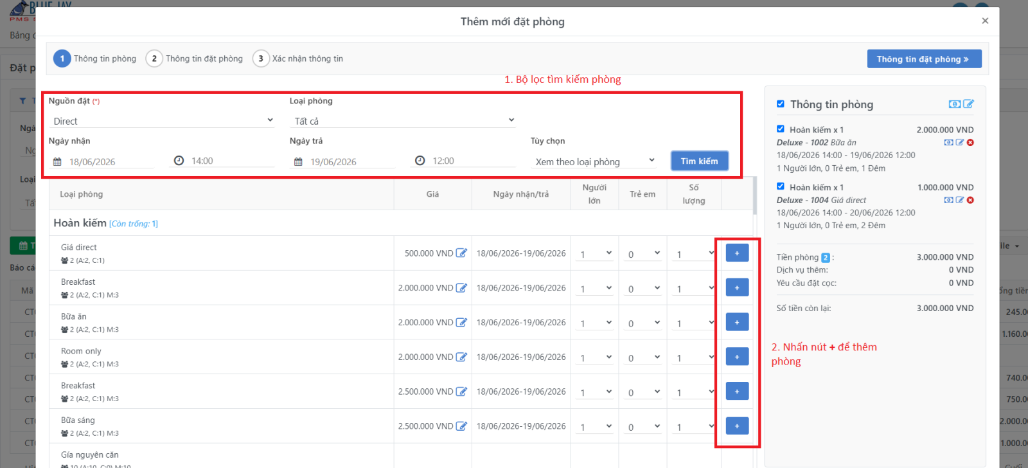Viewport: 1028px width, 468px height.
Task: Open the Nguồn đặt dropdown showing Direct
Action: 163,121
